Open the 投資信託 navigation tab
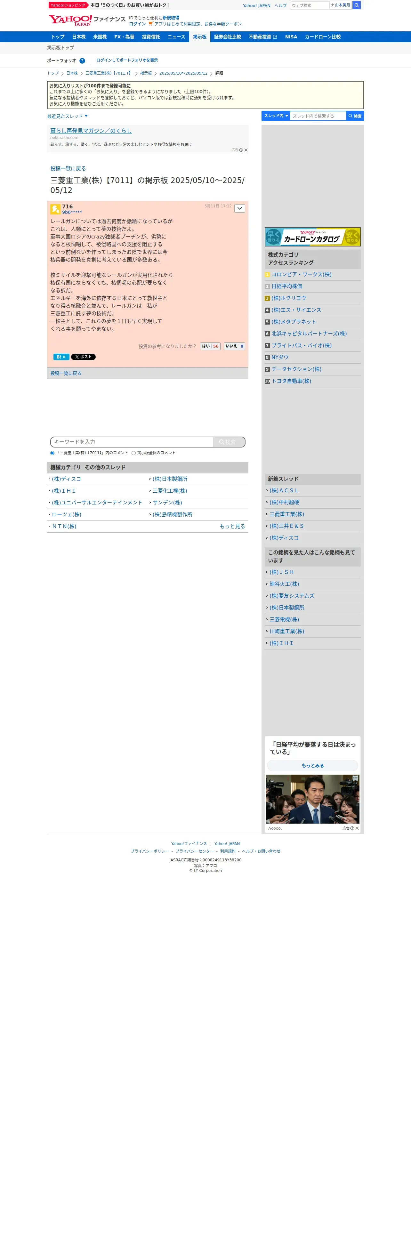The image size is (411, 1233). pyautogui.click(x=151, y=37)
